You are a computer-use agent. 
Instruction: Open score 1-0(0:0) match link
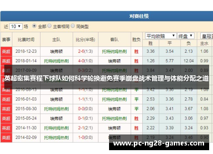tap(85, 137)
